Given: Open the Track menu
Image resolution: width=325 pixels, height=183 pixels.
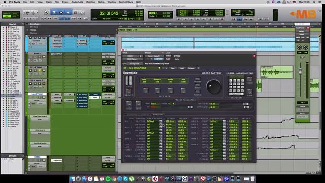Looking at the screenshot, I should tap(49, 2).
